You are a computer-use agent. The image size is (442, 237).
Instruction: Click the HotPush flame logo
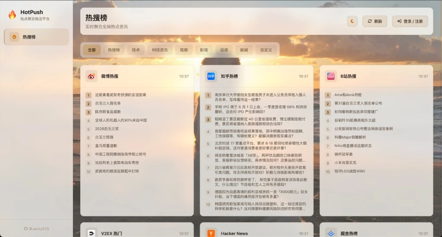tap(12, 14)
